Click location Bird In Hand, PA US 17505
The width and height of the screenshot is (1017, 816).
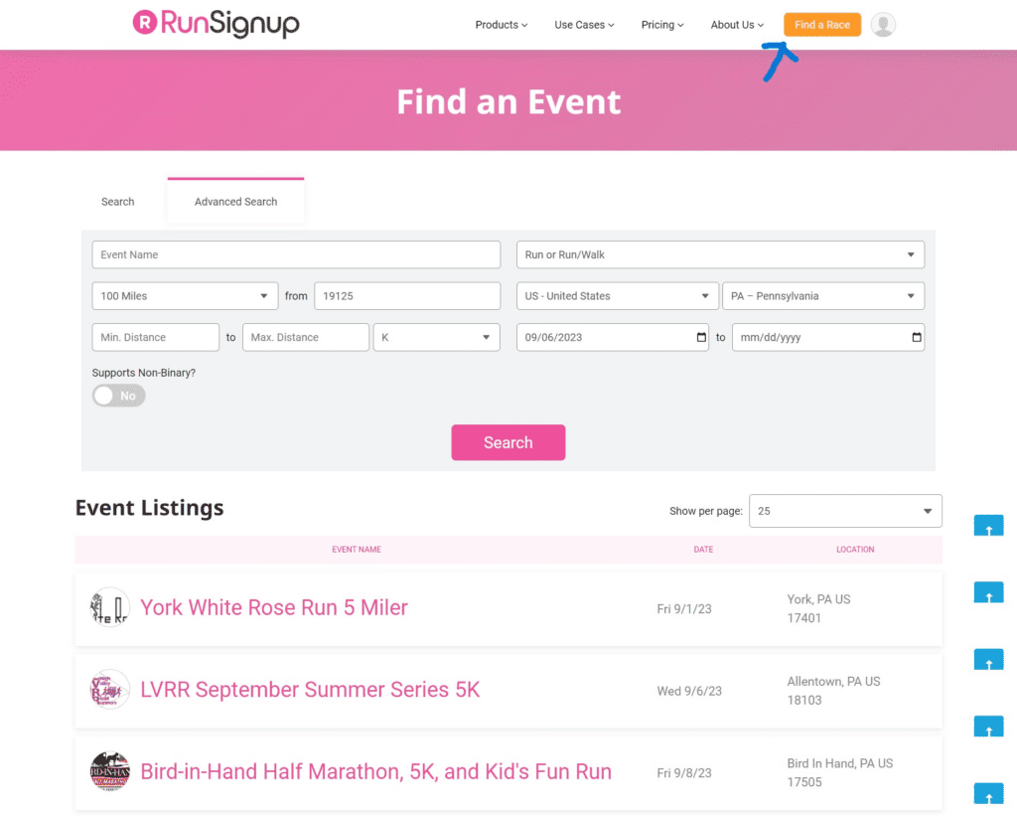click(x=840, y=772)
